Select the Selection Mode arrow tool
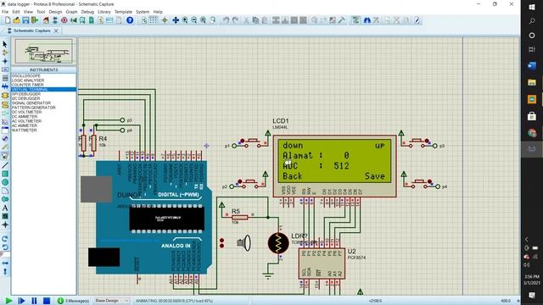Viewport: 543px width, 305px height. (5, 44)
